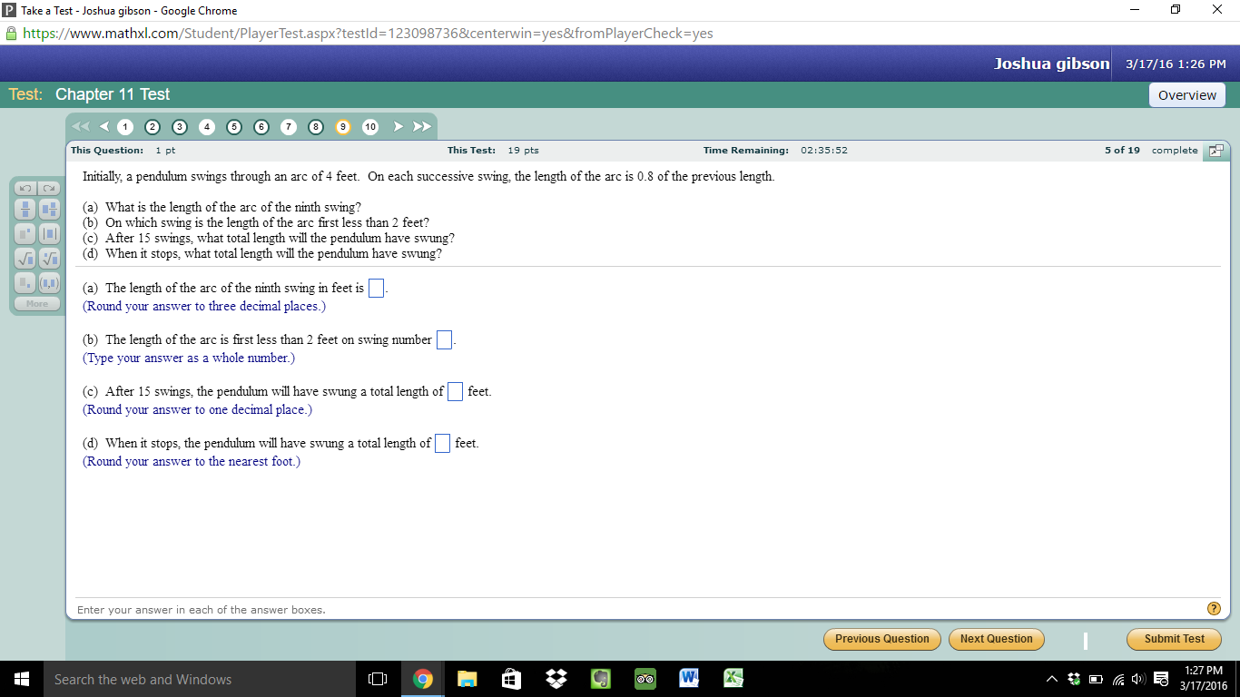
Task: Click the answer box for part (c)
Action: pyautogui.click(x=456, y=392)
